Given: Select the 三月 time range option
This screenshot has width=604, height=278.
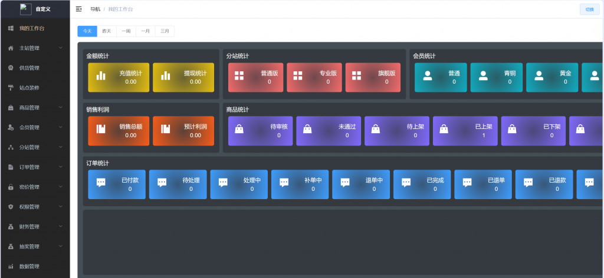Looking at the screenshot, I should tap(165, 31).
